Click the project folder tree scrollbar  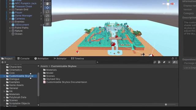(38, 84)
